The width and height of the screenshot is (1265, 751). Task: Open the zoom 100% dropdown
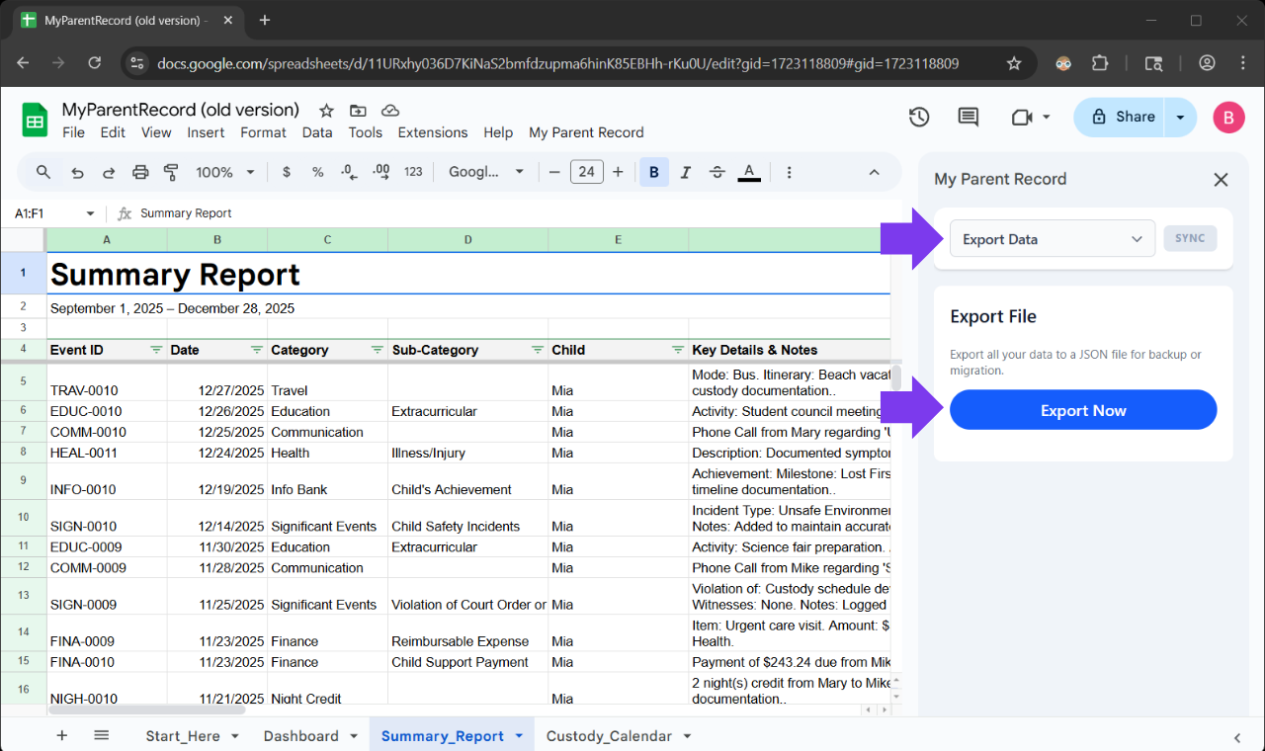coord(225,172)
